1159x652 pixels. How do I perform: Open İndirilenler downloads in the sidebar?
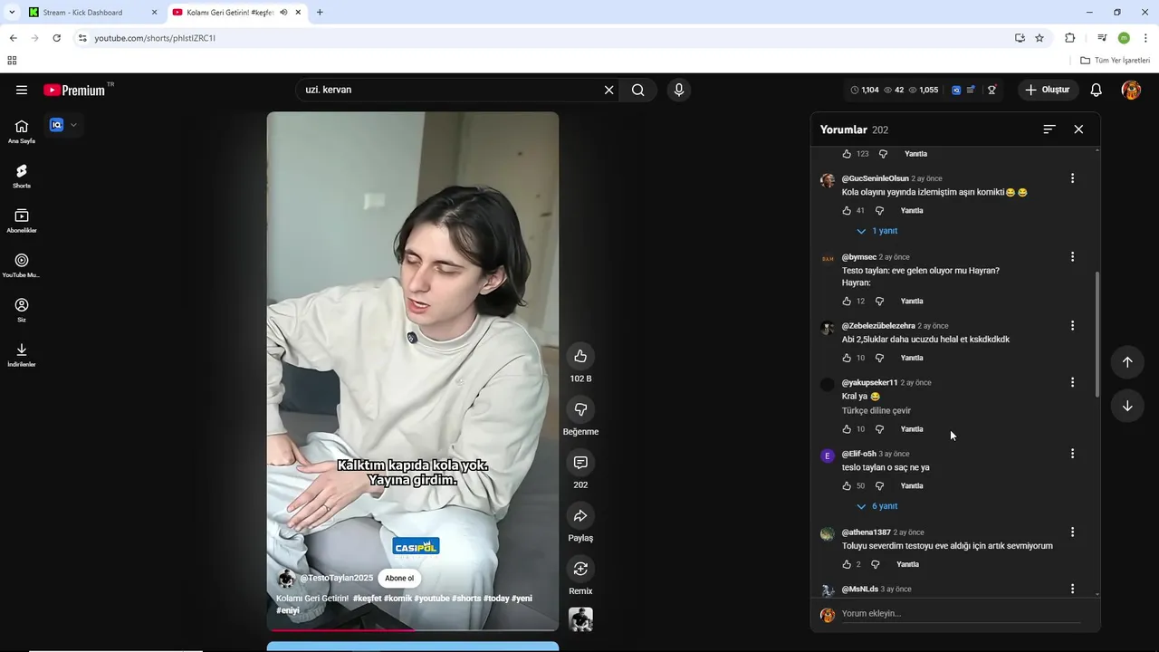click(22, 355)
